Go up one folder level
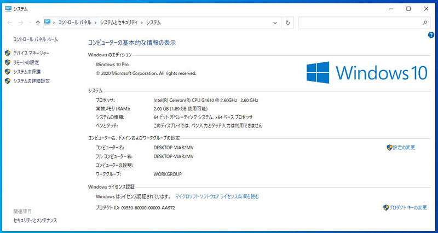Screen dimensions: 438x233 click(38, 23)
